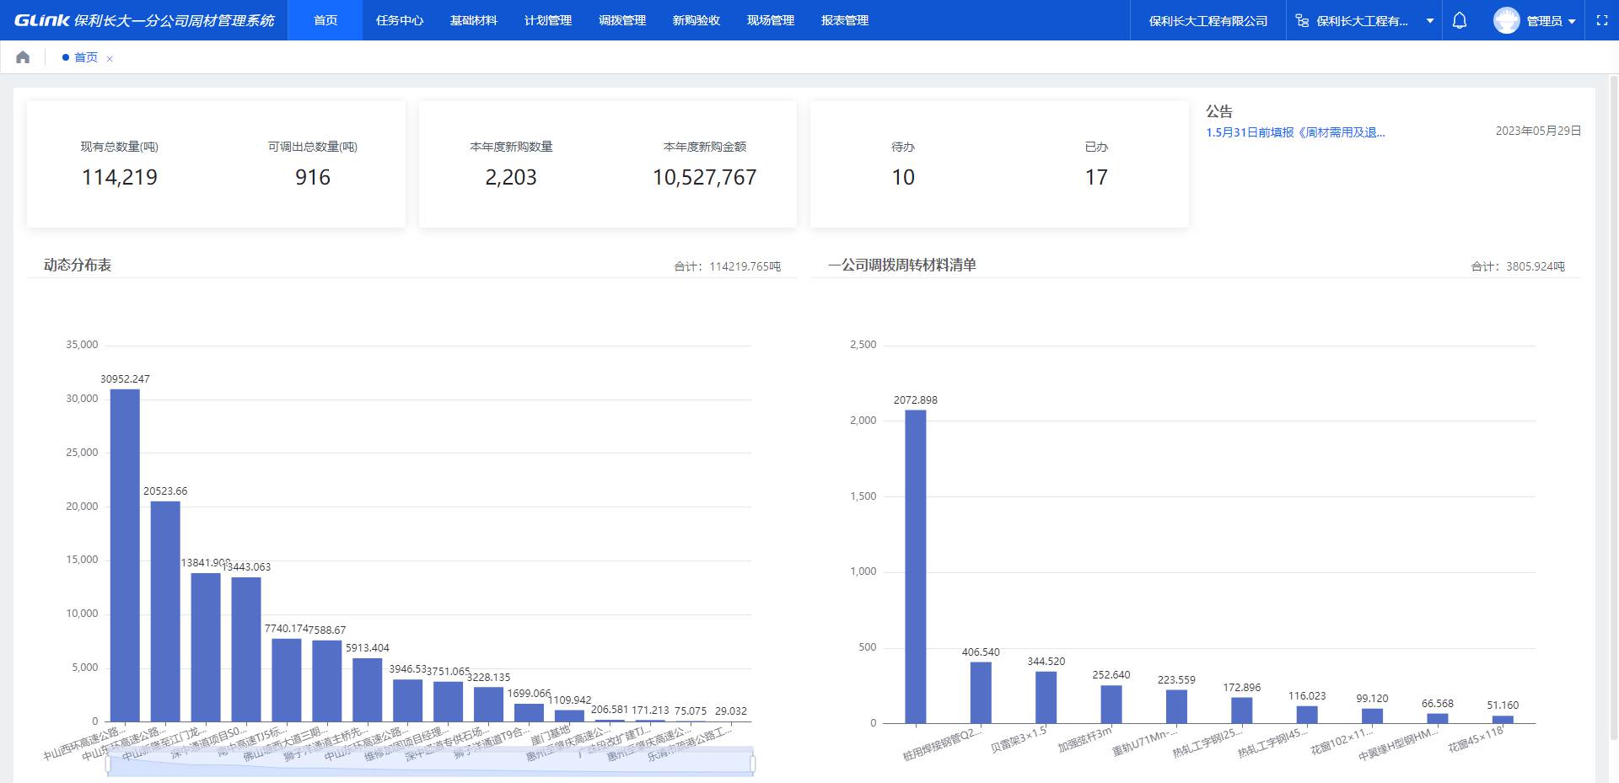1619x783 pixels.
Task: Click the administrator avatar picture
Action: (x=1506, y=20)
